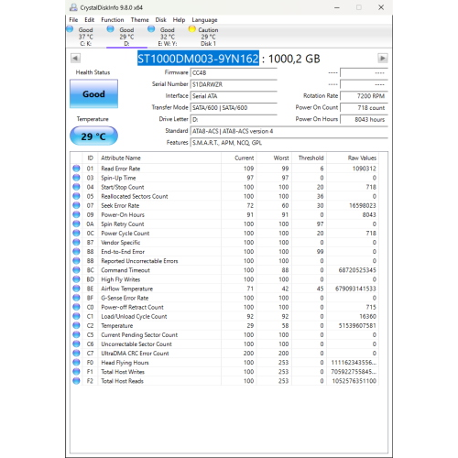The height and width of the screenshot is (458, 458).
Task: Select raw value 16360 of Load/Unload Cycle Count
Action: 367,316
